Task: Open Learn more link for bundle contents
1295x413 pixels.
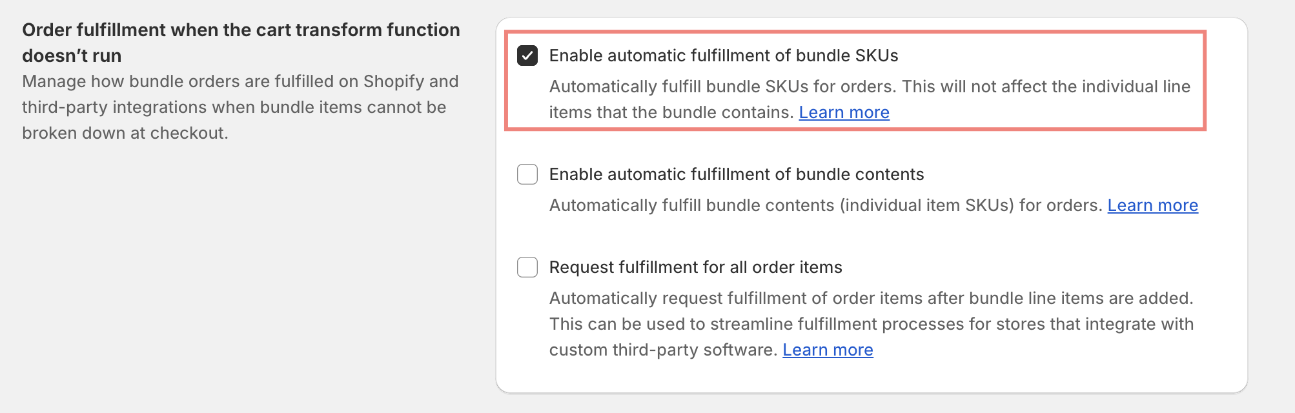Action: (x=1152, y=205)
